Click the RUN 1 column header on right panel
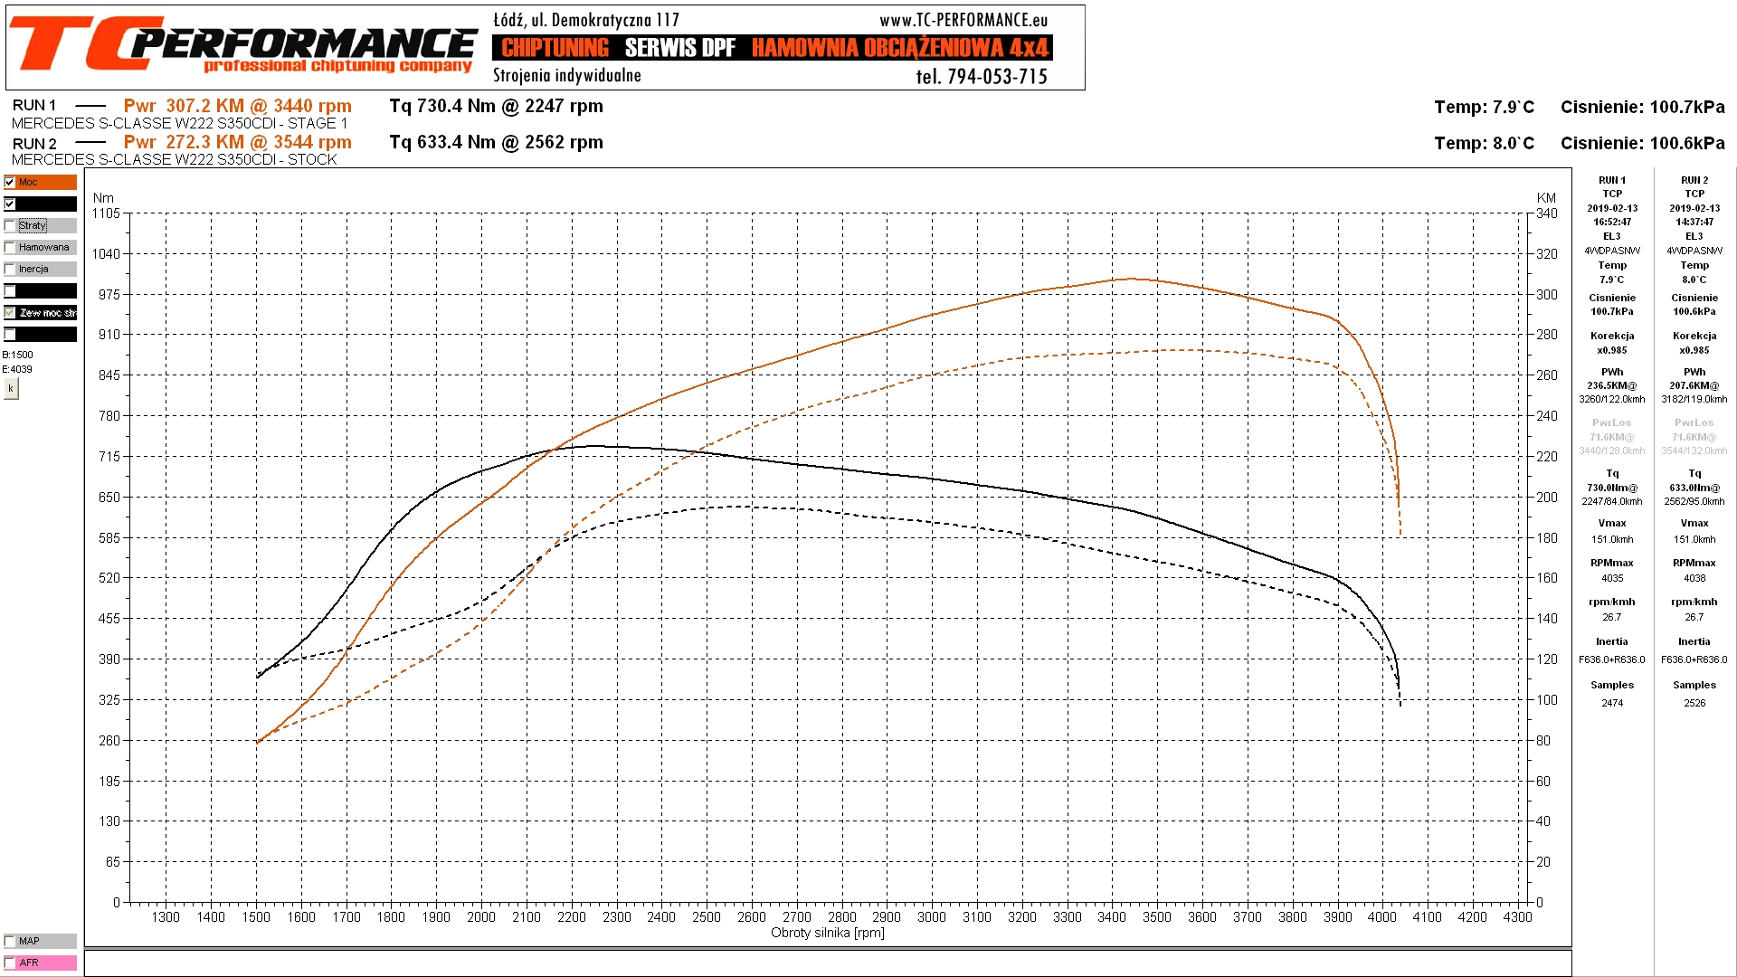 1611,180
